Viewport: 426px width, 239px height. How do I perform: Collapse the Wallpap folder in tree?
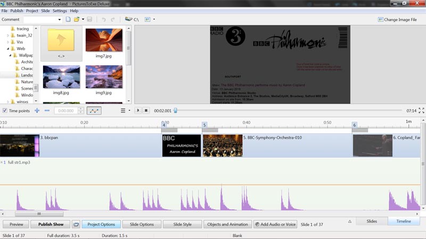(10, 55)
